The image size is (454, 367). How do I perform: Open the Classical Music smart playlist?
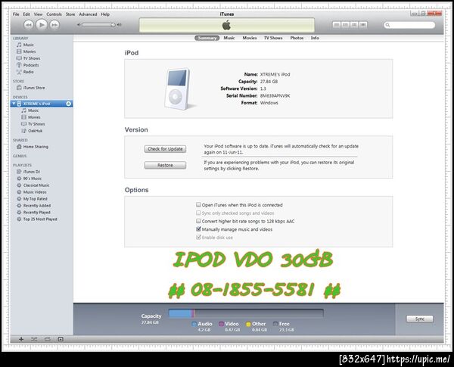tap(36, 185)
